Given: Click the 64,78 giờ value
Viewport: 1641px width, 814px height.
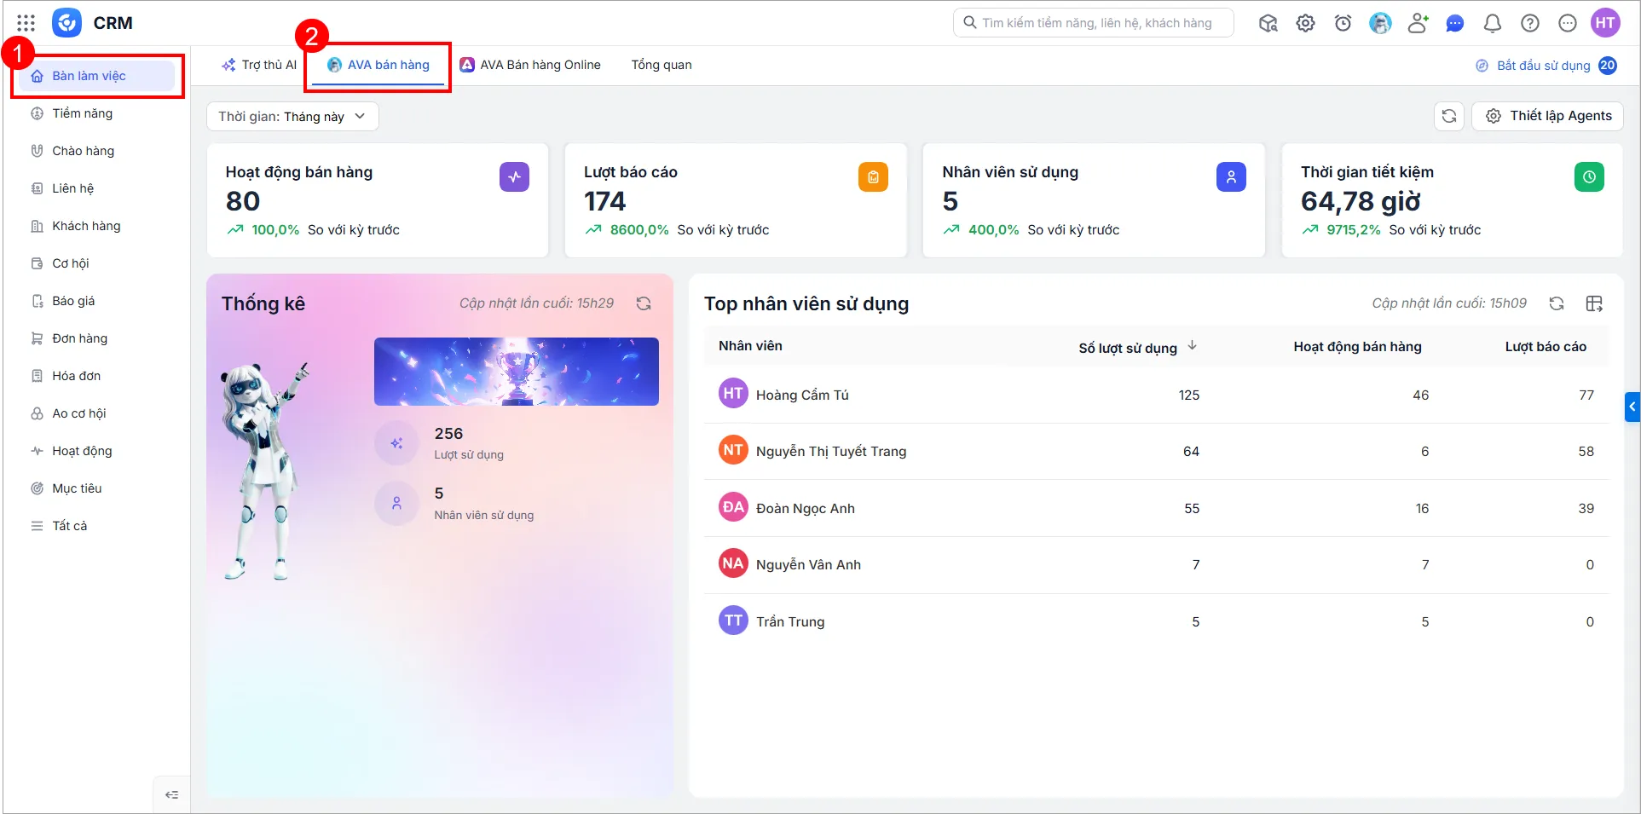Looking at the screenshot, I should point(1361,201).
